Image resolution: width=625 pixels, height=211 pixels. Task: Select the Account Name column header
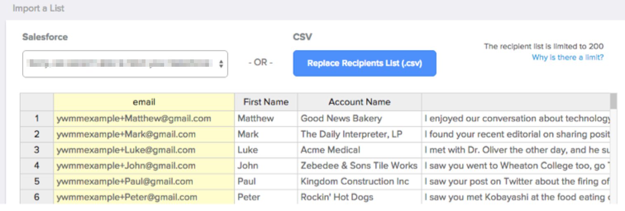tap(359, 102)
